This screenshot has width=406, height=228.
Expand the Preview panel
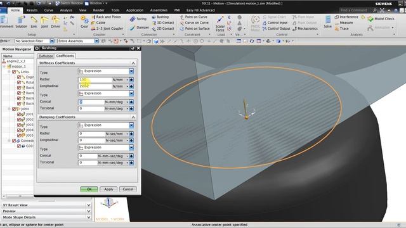click(89, 211)
